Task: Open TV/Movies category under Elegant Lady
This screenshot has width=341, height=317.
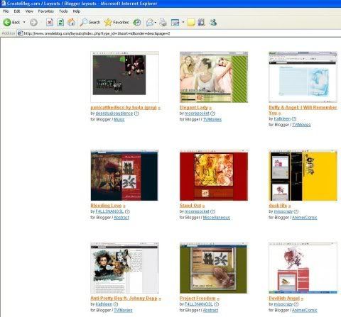Action: (x=212, y=119)
